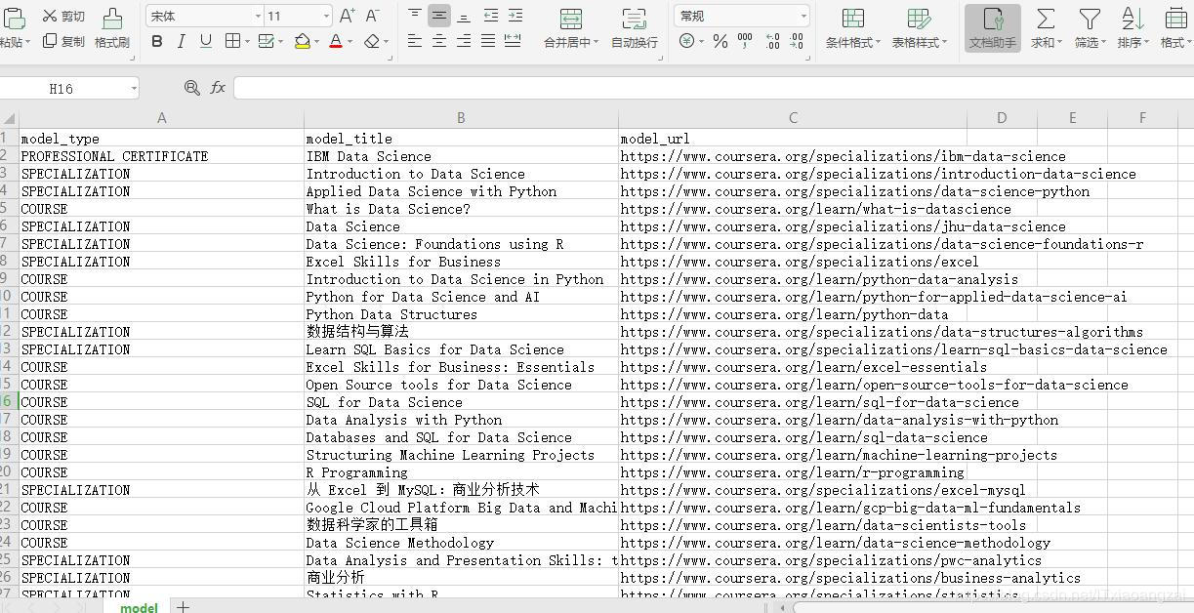This screenshot has height=613, width=1194.
Task: Apply thousands separator format
Action: [x=746, y=41]
